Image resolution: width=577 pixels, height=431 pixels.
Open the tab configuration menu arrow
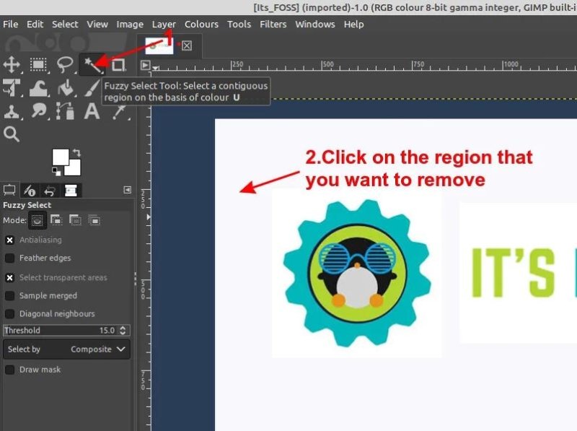(128, 190)
